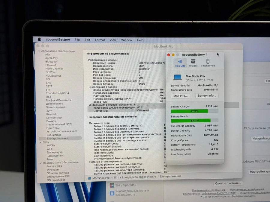Select Запись дисков in the sidebar
This screenshot has width=270, height=202.
(x=55, y=107)
